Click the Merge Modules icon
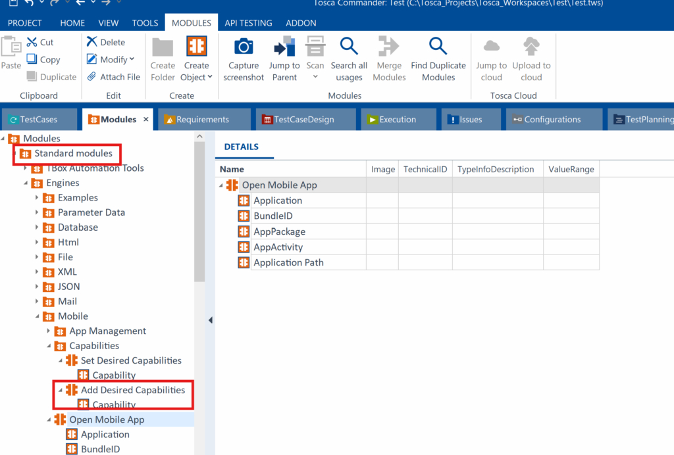The width and height of the screenshot is (674, 455). click(388, 46)
